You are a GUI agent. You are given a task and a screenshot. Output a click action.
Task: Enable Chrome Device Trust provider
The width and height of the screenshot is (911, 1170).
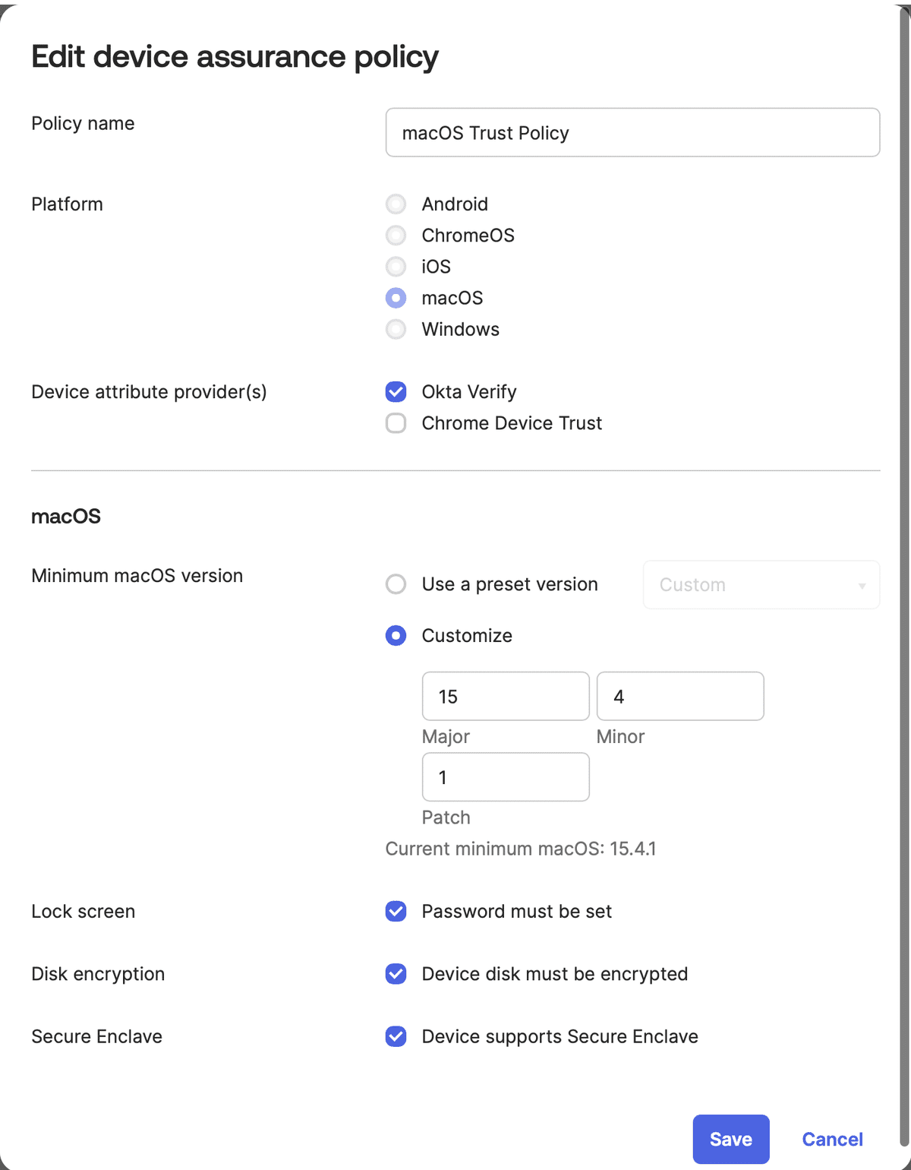click(x=396, y=423)
